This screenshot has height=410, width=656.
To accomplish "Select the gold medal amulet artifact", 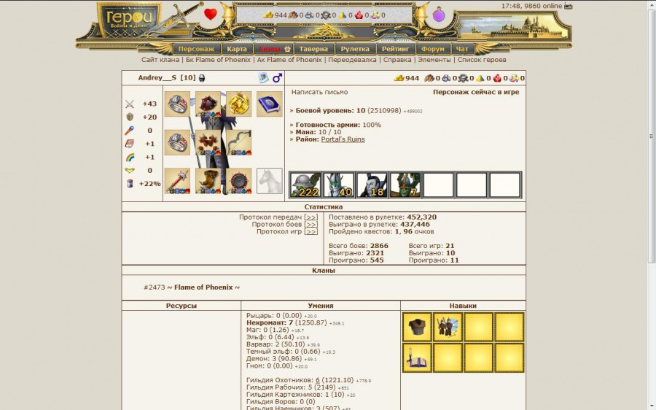I will click(239, 104).
